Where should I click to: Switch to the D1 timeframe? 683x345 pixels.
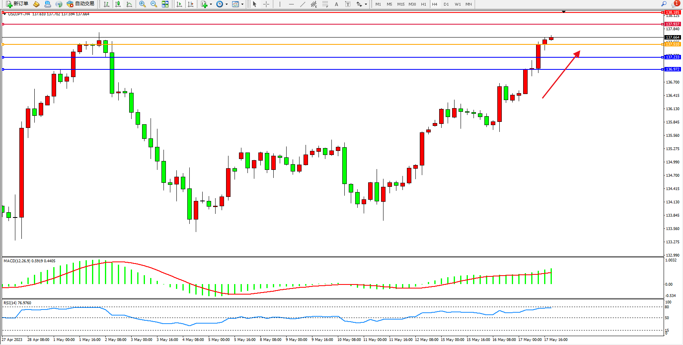tap(446, 4)
